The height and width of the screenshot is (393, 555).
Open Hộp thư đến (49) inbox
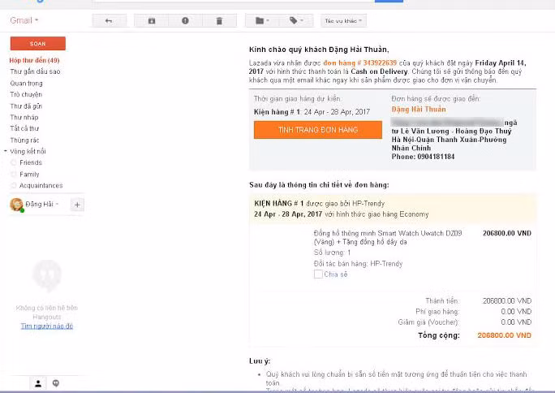(34, 60)
